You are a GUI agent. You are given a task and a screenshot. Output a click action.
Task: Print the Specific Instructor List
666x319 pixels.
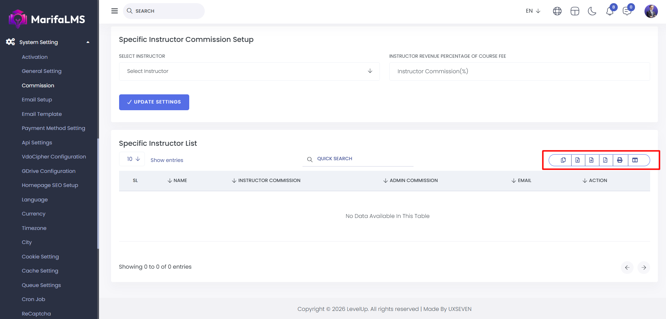click(620, 160)
